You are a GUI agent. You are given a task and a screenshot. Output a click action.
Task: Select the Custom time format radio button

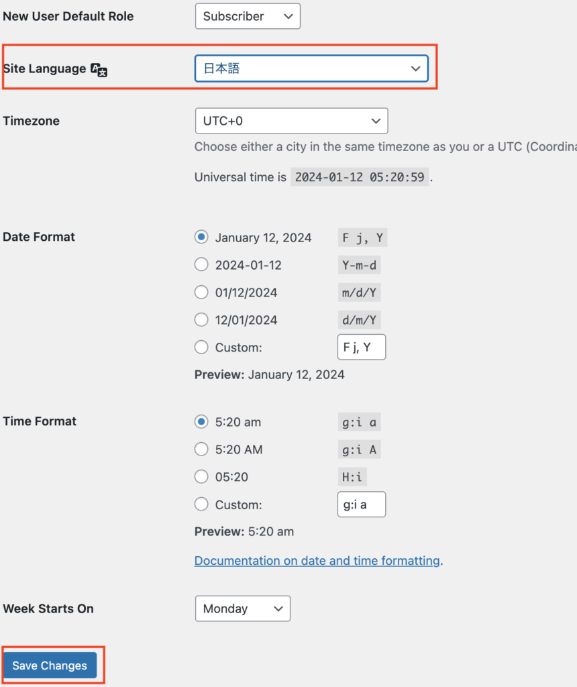tap(201, 505)
